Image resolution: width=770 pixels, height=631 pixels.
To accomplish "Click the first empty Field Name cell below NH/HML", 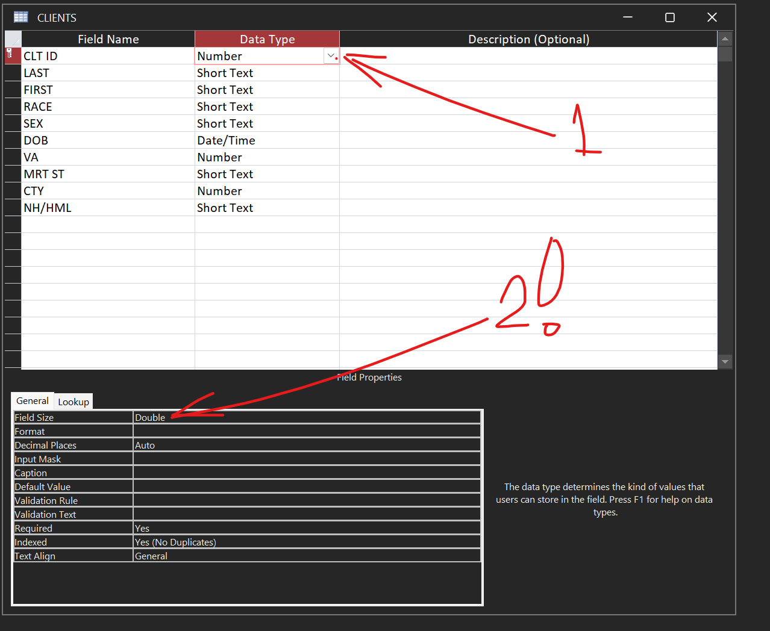I will pos(108,225).
